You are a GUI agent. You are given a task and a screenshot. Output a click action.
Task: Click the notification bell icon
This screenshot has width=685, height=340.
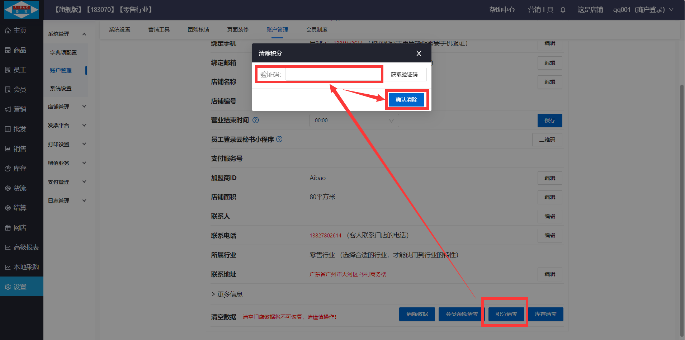pos(563,10)
